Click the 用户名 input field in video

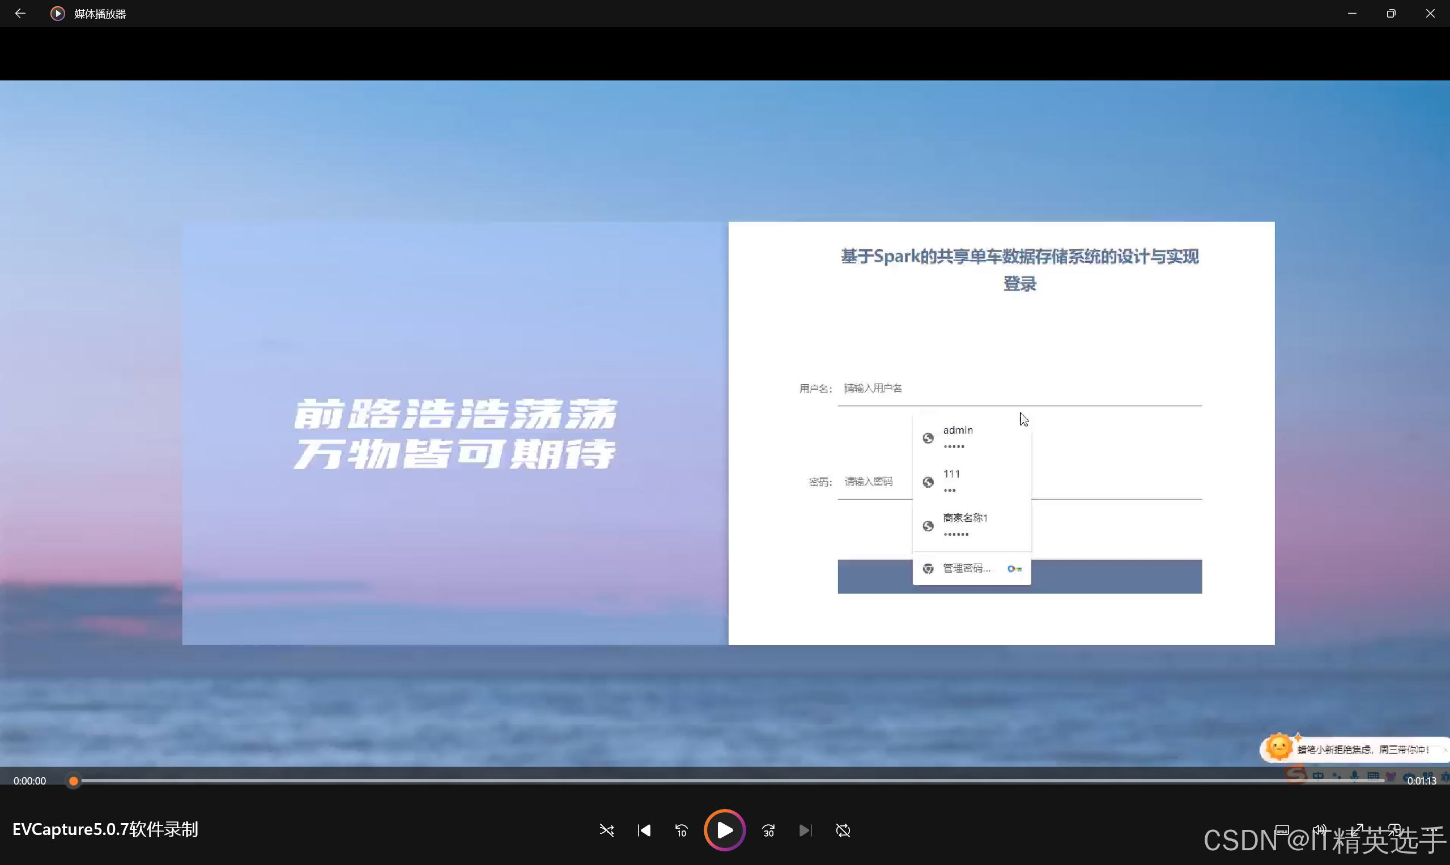click(x=1020, y=389)
